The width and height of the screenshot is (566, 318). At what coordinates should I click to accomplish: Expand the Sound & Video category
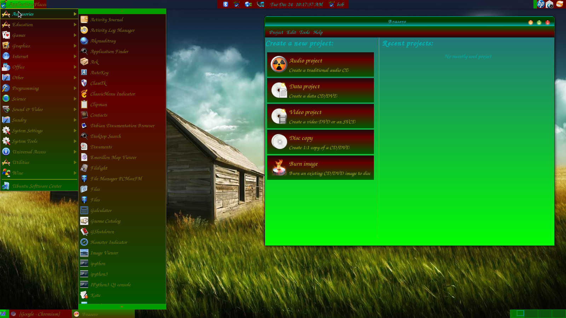[39, 109]
